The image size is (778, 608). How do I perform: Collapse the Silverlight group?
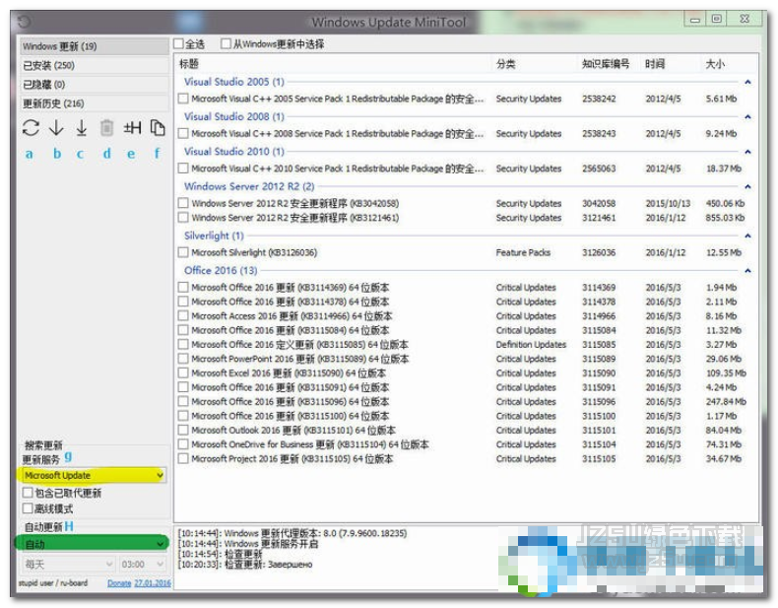tap(747, 236)
